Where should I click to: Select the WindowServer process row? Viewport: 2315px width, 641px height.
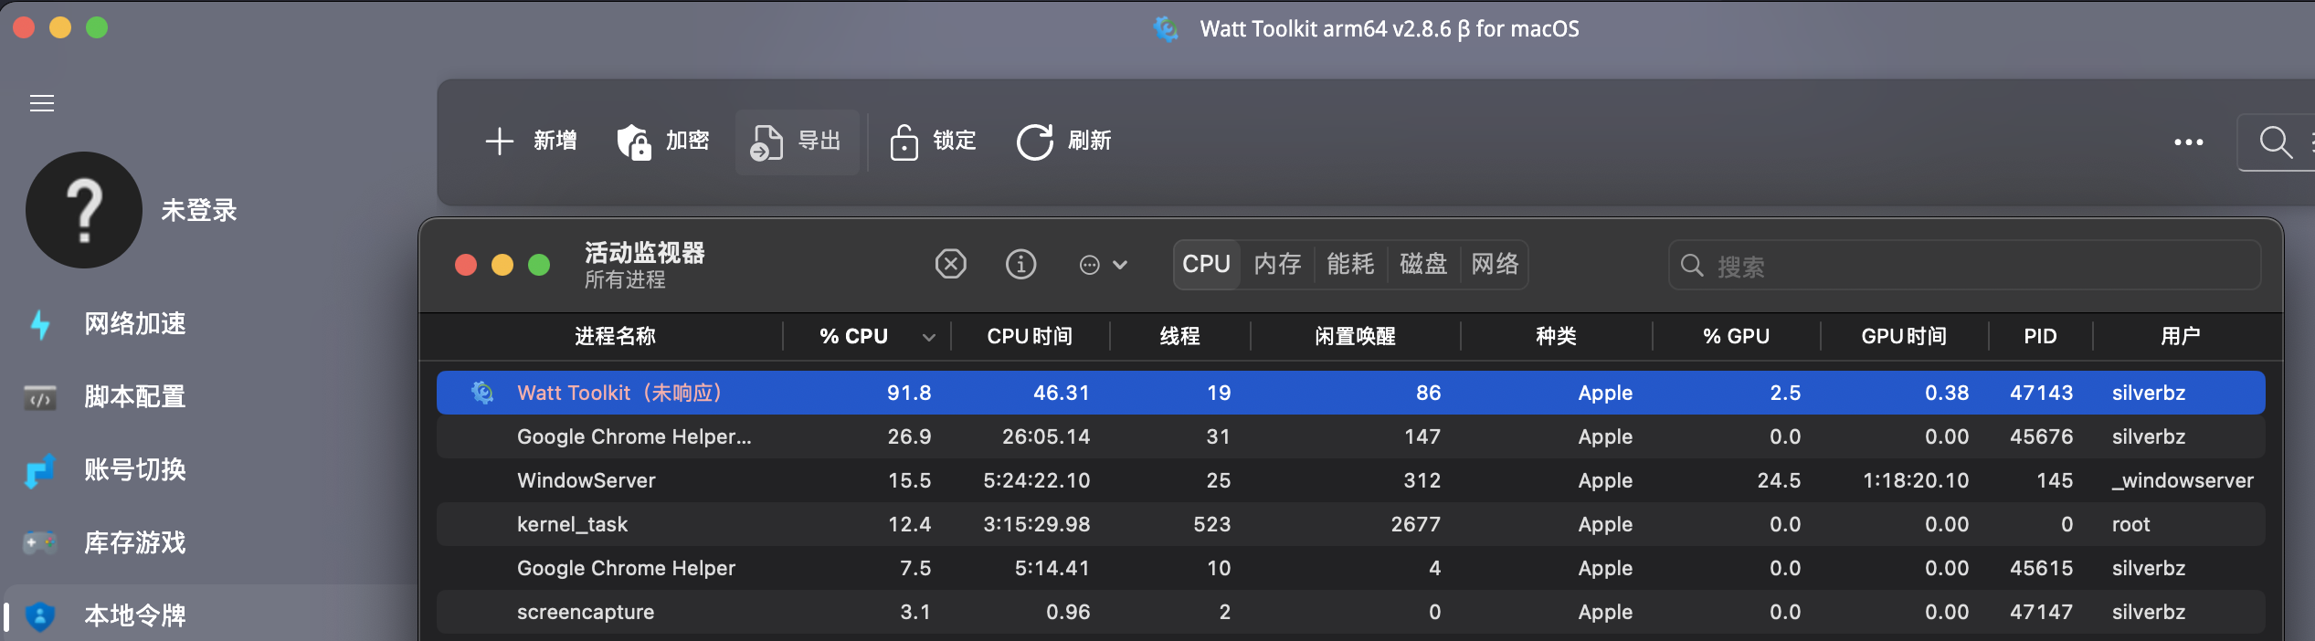pos(1351,480)
